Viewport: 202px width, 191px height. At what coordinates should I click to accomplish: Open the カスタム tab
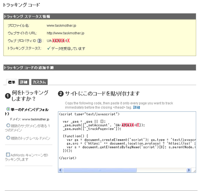tap(39, 82)
